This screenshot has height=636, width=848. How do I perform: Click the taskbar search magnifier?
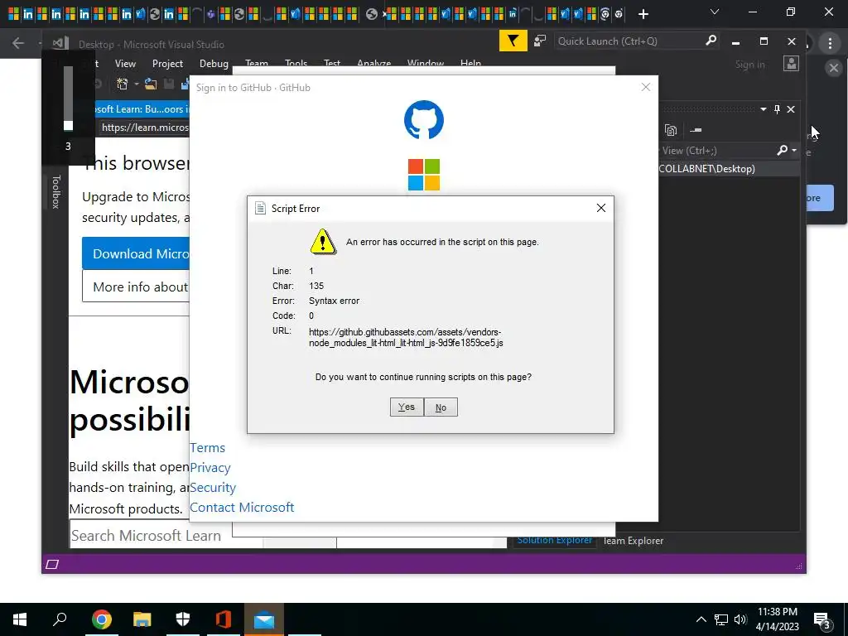(60, 619)
